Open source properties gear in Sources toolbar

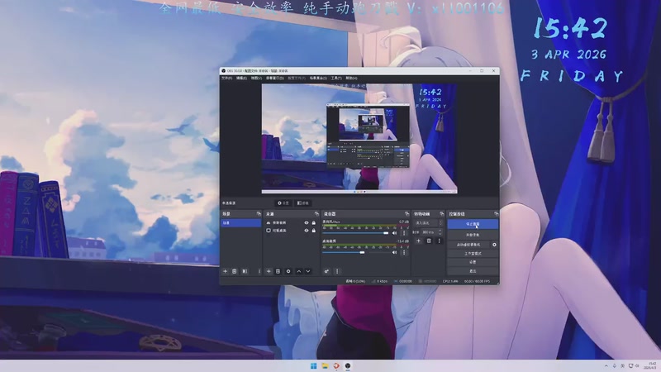point(288,271)
